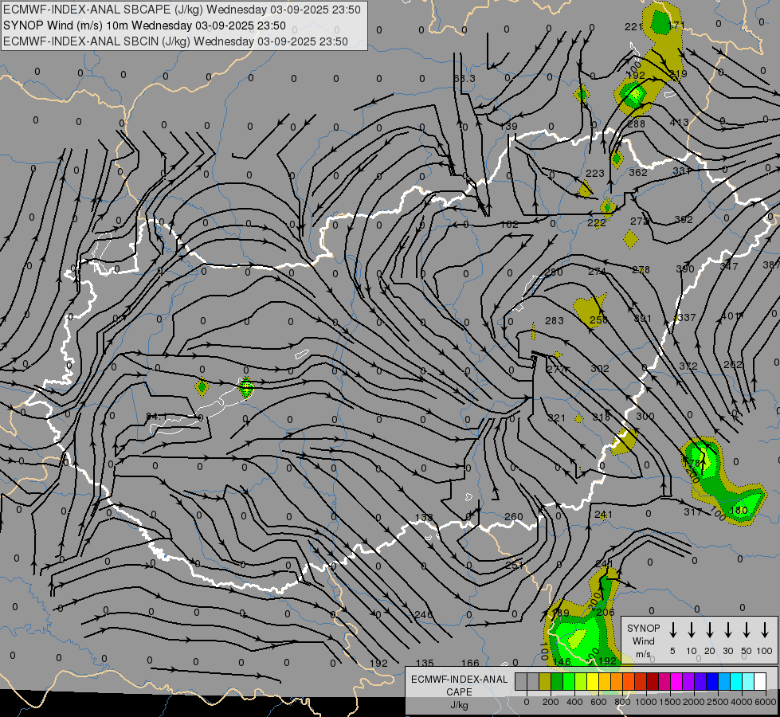
Task: Click the map value '321'
Action: coord(556,417)
